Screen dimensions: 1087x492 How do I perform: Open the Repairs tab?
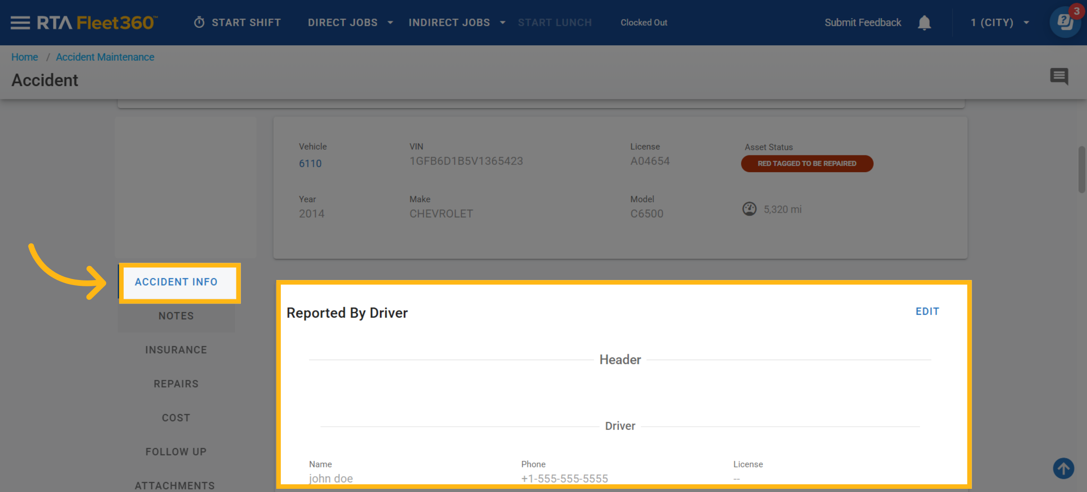point(176,384)
